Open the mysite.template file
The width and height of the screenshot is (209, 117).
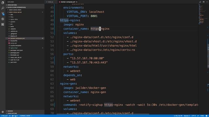click(16, 45)
